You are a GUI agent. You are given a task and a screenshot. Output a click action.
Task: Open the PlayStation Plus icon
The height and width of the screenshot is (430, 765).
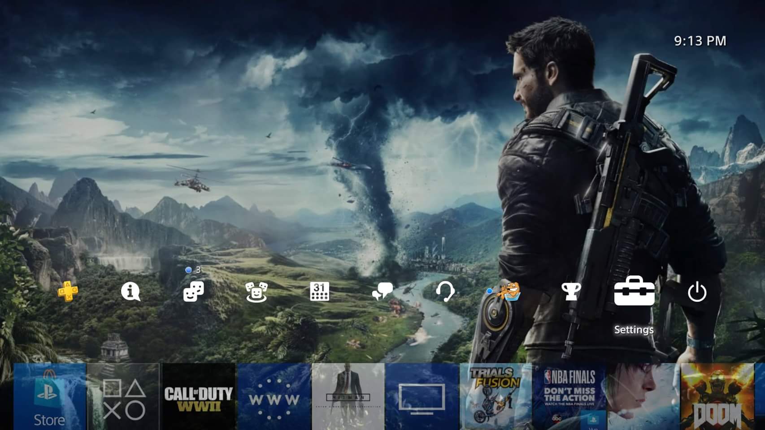[x=68, y=292]
